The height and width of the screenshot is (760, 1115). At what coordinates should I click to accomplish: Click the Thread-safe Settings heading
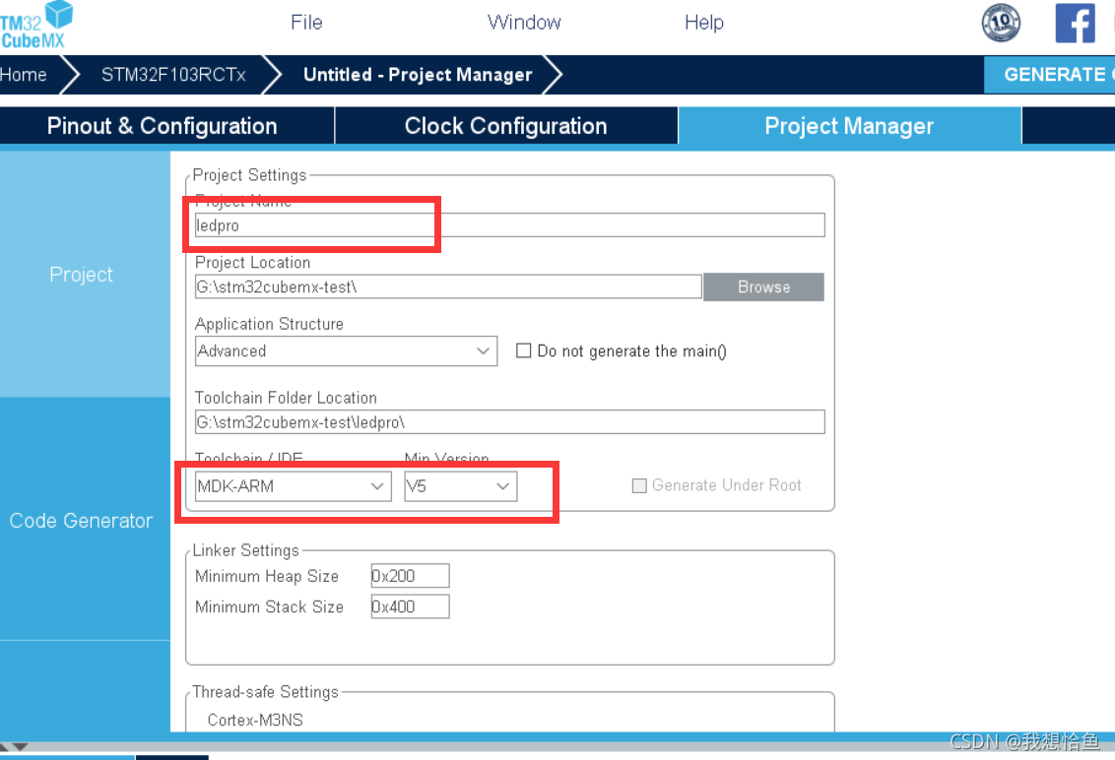pos(265,692)
